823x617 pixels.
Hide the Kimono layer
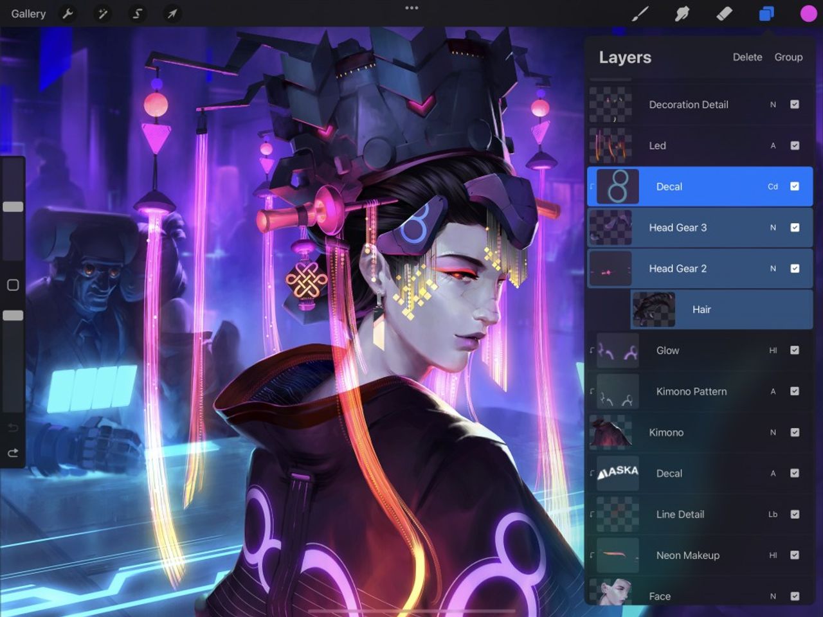tap(795, 433)
